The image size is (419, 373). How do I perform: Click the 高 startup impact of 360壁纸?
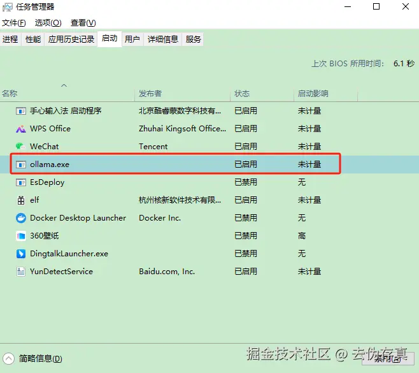click(302, 236)
